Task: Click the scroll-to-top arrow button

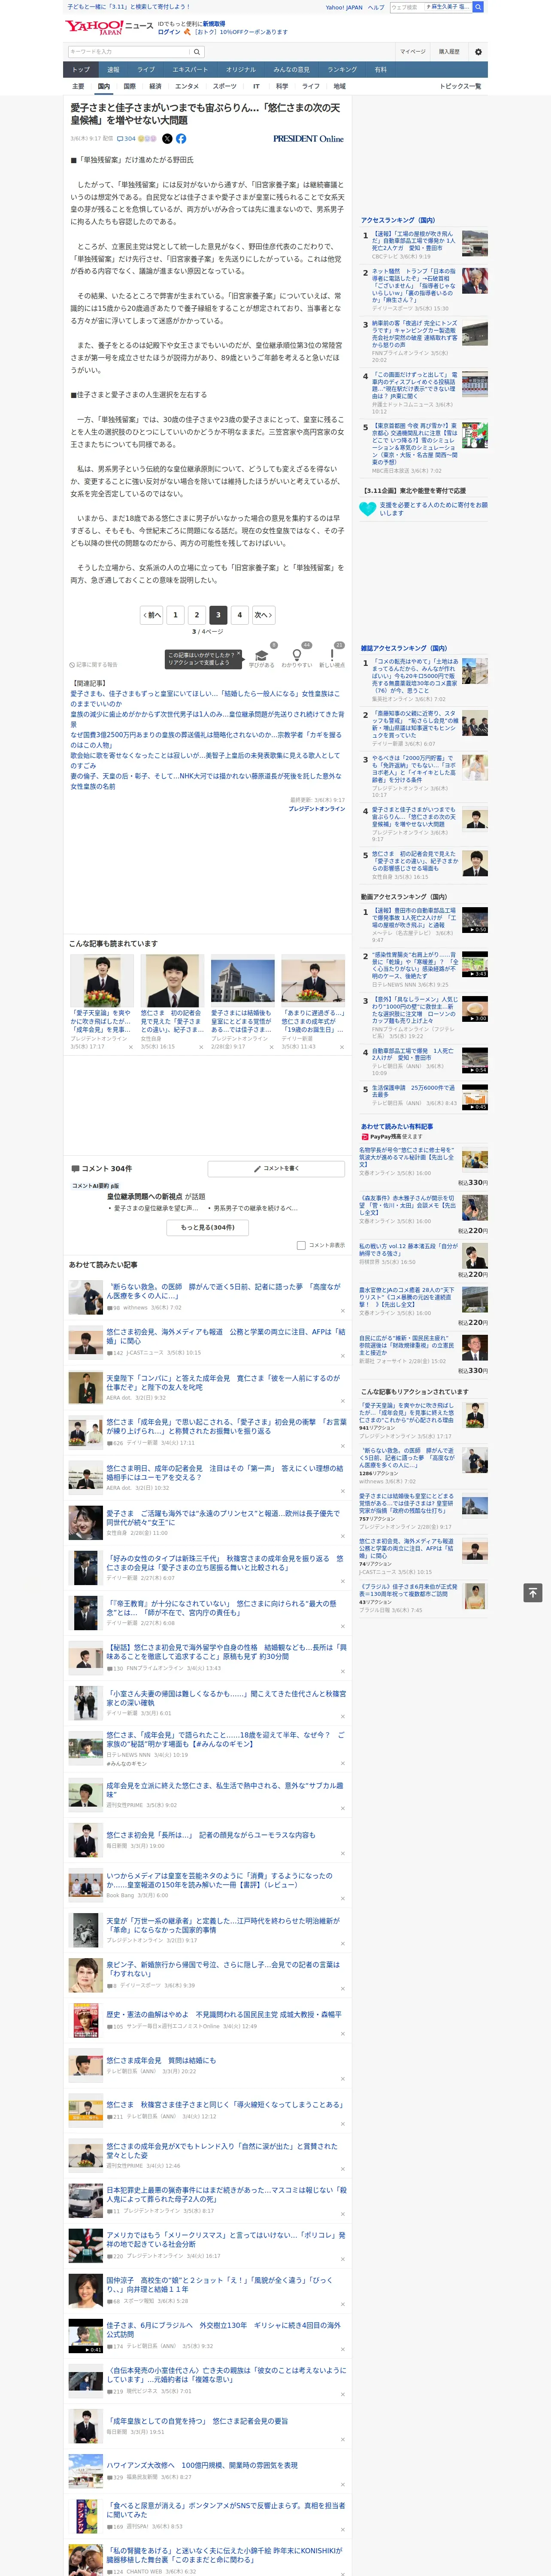Action: (x=533, y=1593)
